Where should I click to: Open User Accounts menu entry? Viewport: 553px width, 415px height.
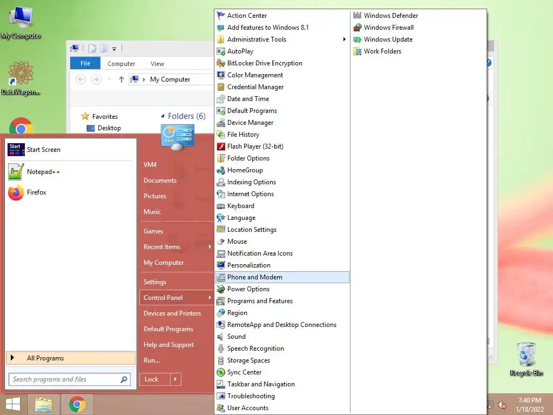click(282, 408)
